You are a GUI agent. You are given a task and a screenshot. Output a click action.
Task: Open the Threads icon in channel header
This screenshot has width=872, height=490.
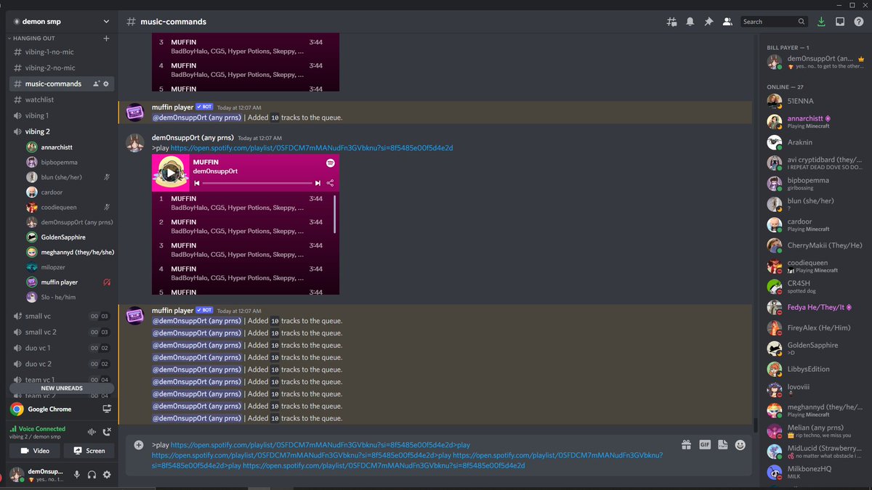click(672, 22)
